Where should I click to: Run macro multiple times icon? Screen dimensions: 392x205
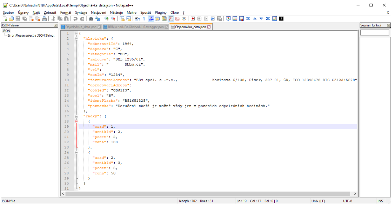pyautogui.click(x=213, y=19)
